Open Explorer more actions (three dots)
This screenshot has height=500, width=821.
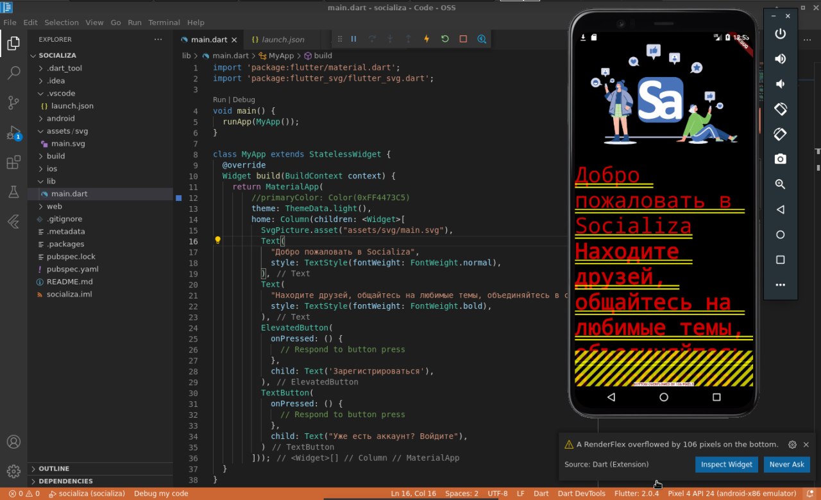(158, 39)
